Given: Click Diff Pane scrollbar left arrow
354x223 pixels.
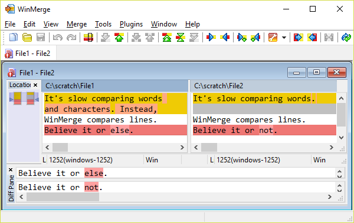Looking at the screenshot, I should click(21, 197).
